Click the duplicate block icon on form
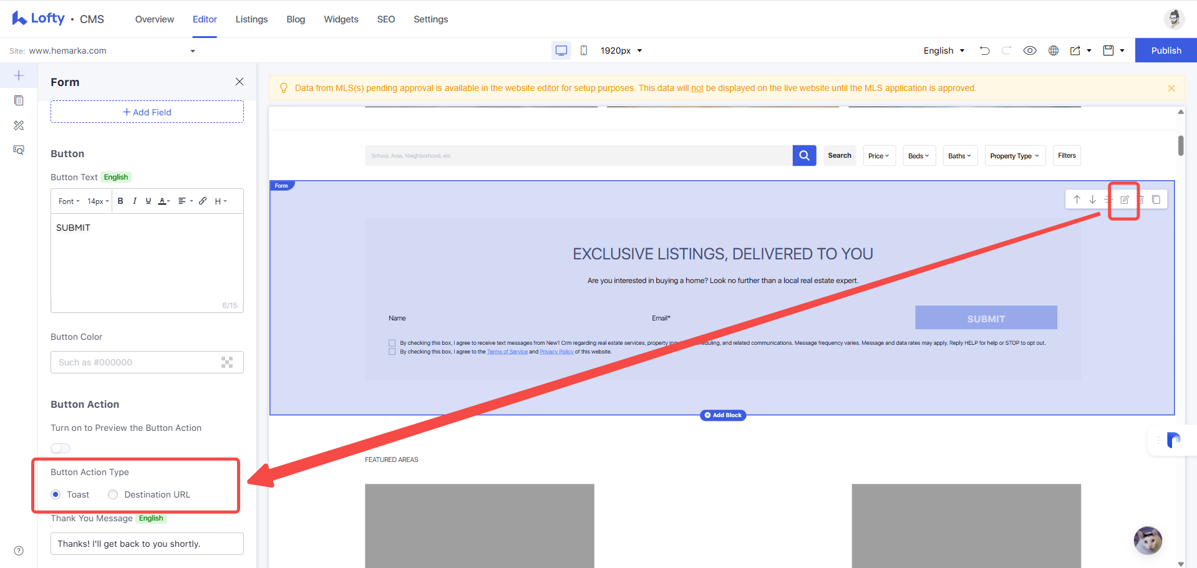This screenshot has height=568, width=1197. 1156,200
